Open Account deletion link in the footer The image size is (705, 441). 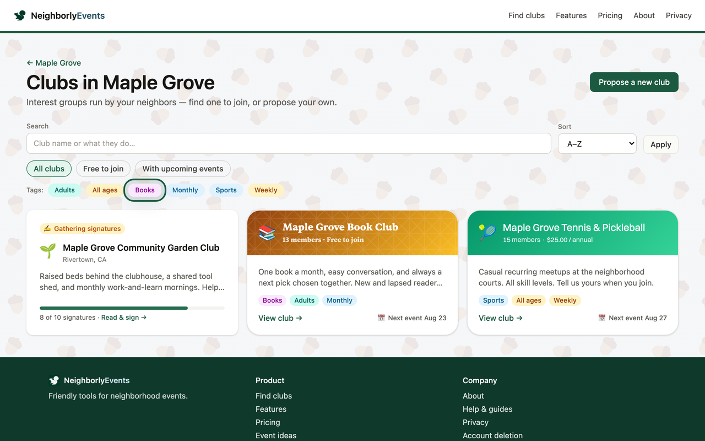click(492, 435)
